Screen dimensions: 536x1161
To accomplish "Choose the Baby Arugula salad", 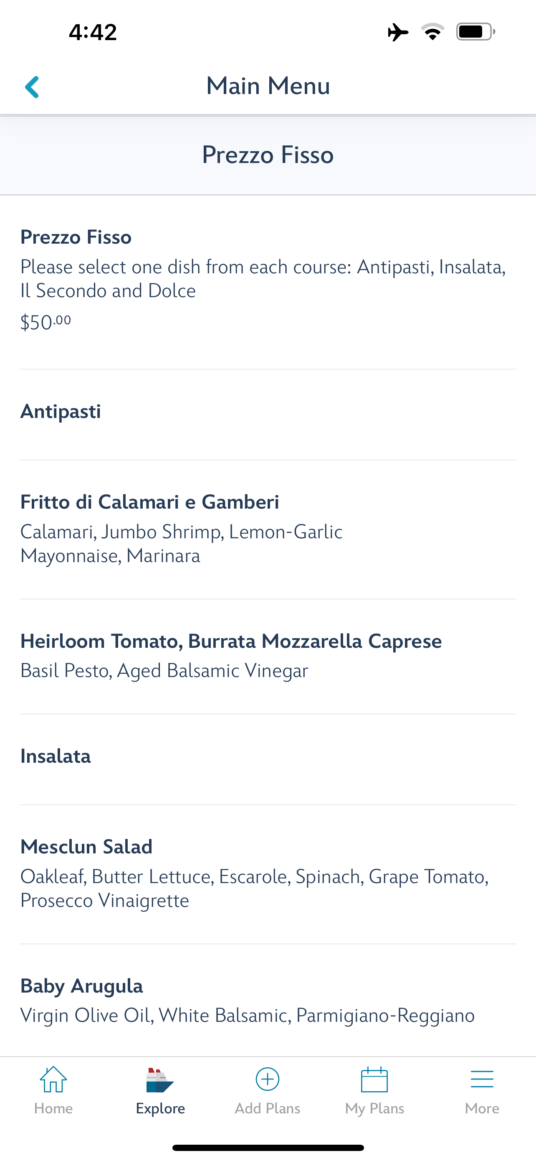I will click(x=81, y=986).
